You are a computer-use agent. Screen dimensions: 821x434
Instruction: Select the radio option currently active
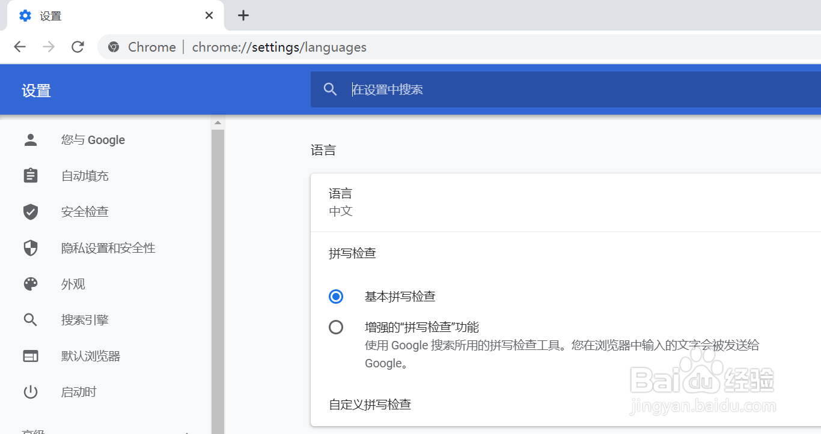coord(336,296)
